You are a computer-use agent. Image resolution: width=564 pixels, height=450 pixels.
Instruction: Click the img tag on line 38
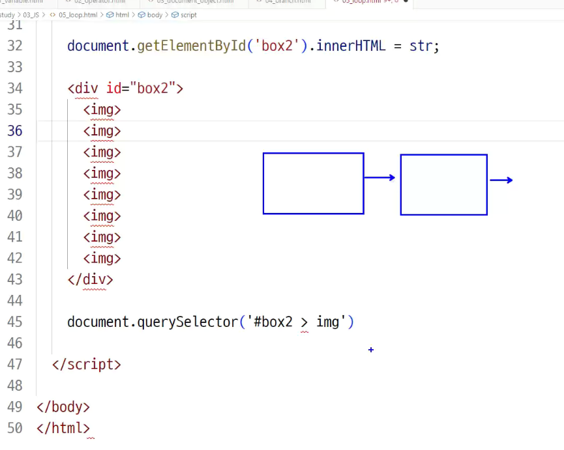pyautogui.click(x=102, y=173)
